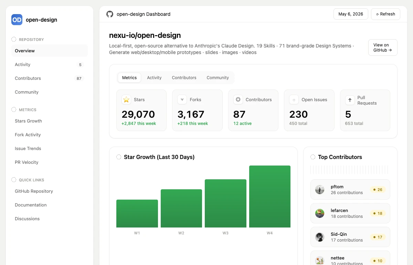
Task: Click the '12 active' text
Action: point(242,124)
